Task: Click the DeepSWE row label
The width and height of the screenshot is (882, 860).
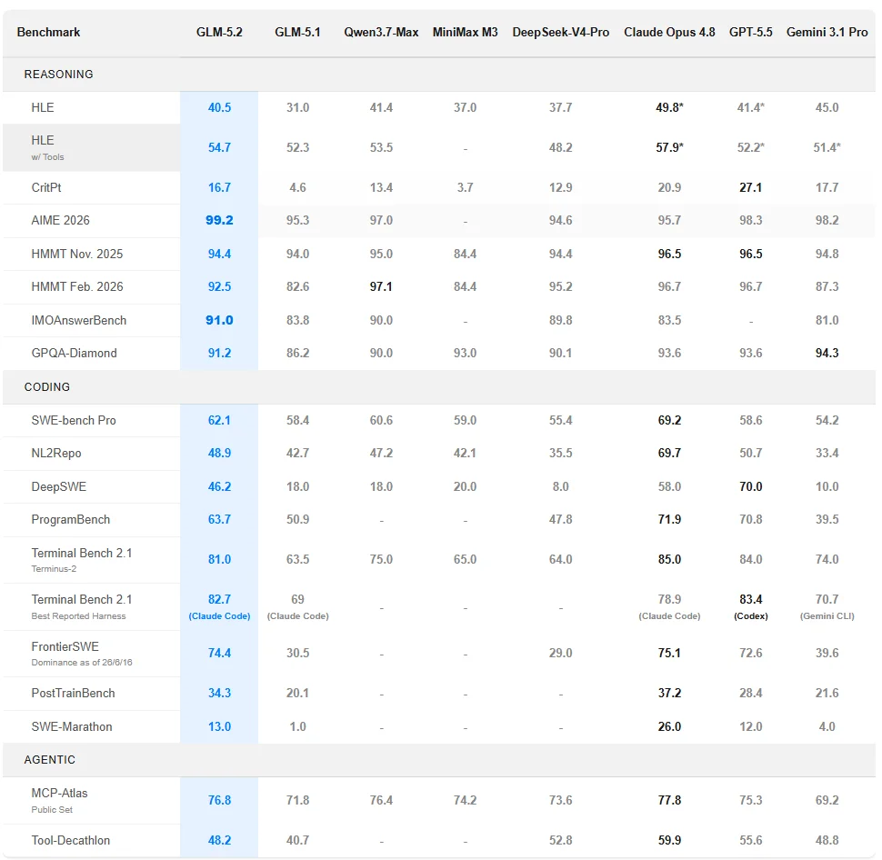Action: (x=58, y=486)
